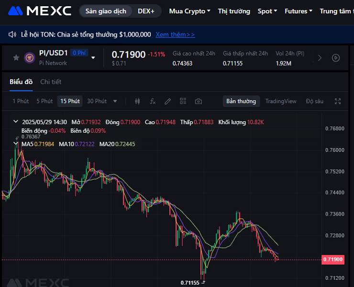
Task: Click the -1.51% price change
Action: coord(156,54)
